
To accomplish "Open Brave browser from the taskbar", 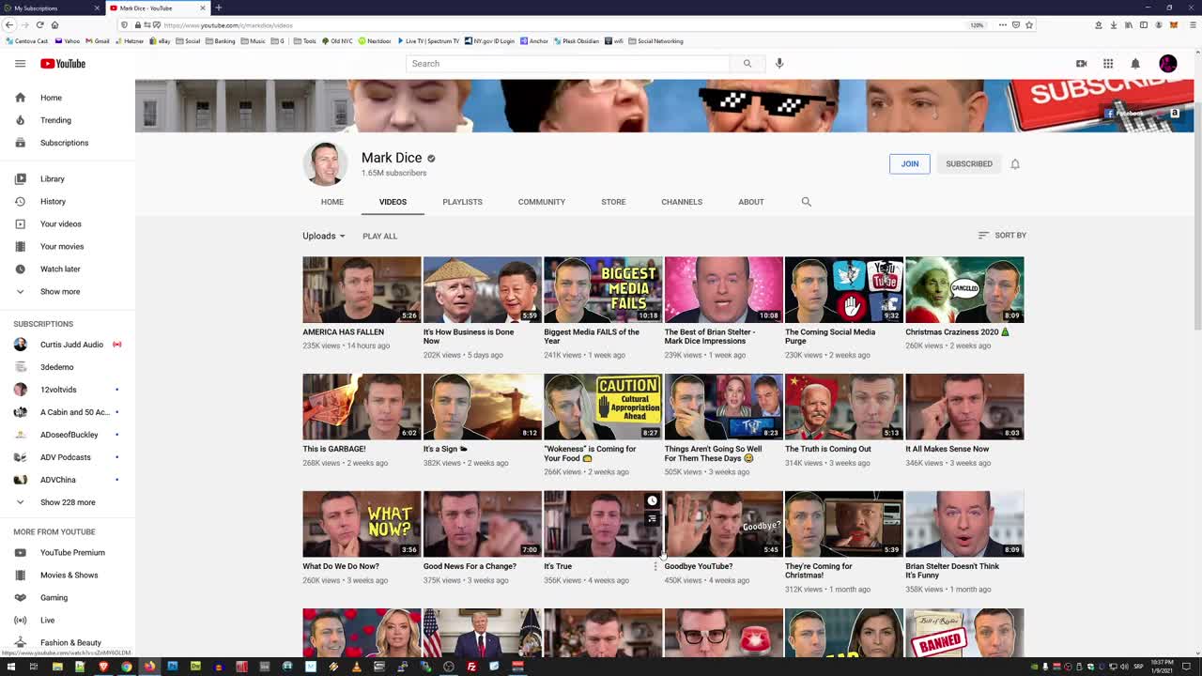I will (x=103, y=667).
